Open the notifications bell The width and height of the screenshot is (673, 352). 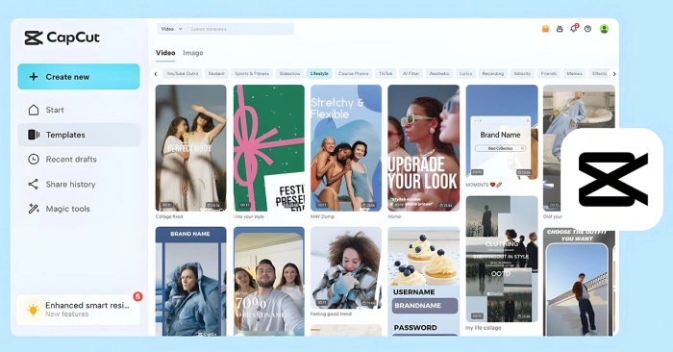pyautogui.click(x=573, y=29)
